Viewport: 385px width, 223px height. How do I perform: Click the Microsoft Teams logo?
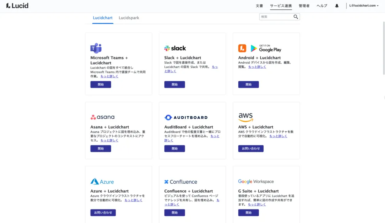(x=96, y=48)
